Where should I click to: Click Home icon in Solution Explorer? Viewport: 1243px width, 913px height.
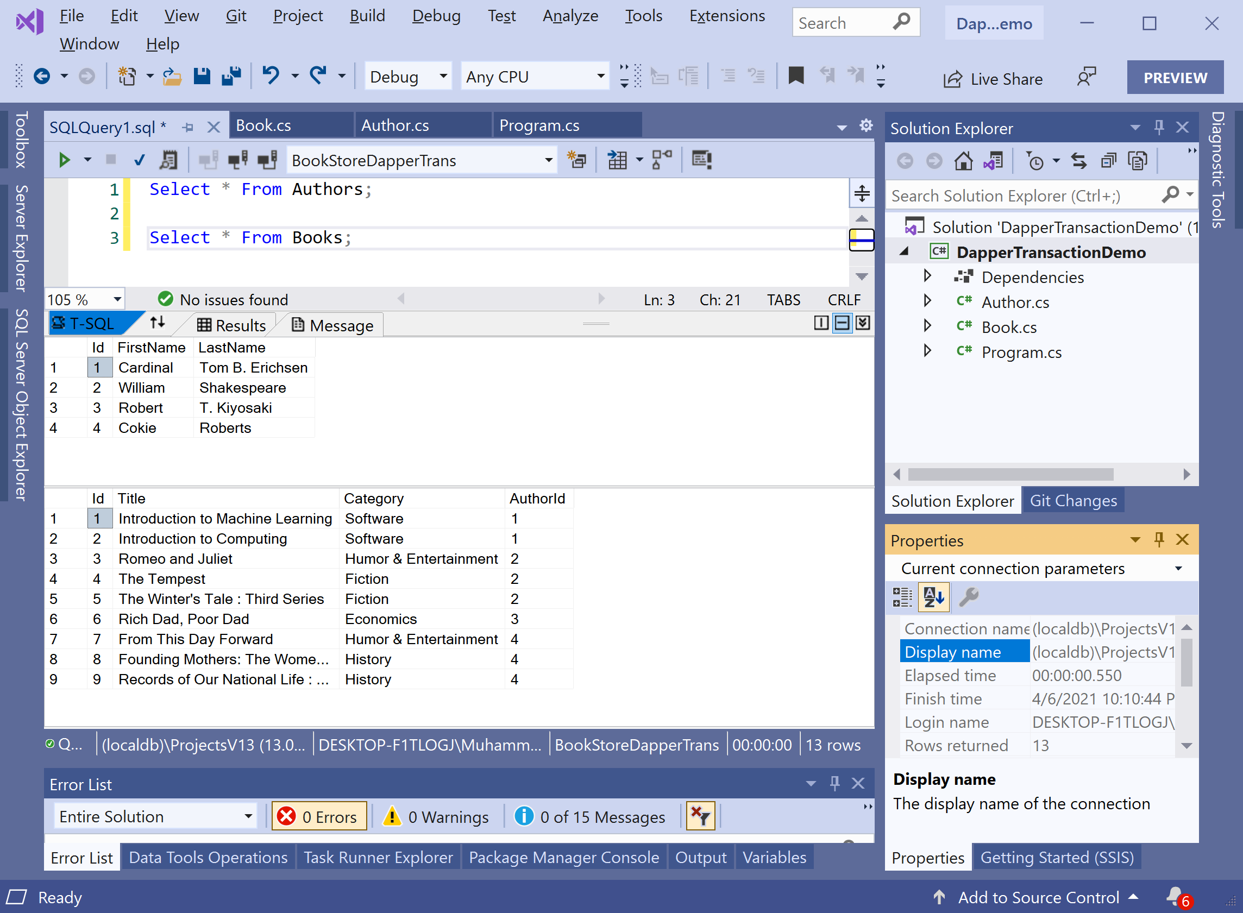pos(963,161)
